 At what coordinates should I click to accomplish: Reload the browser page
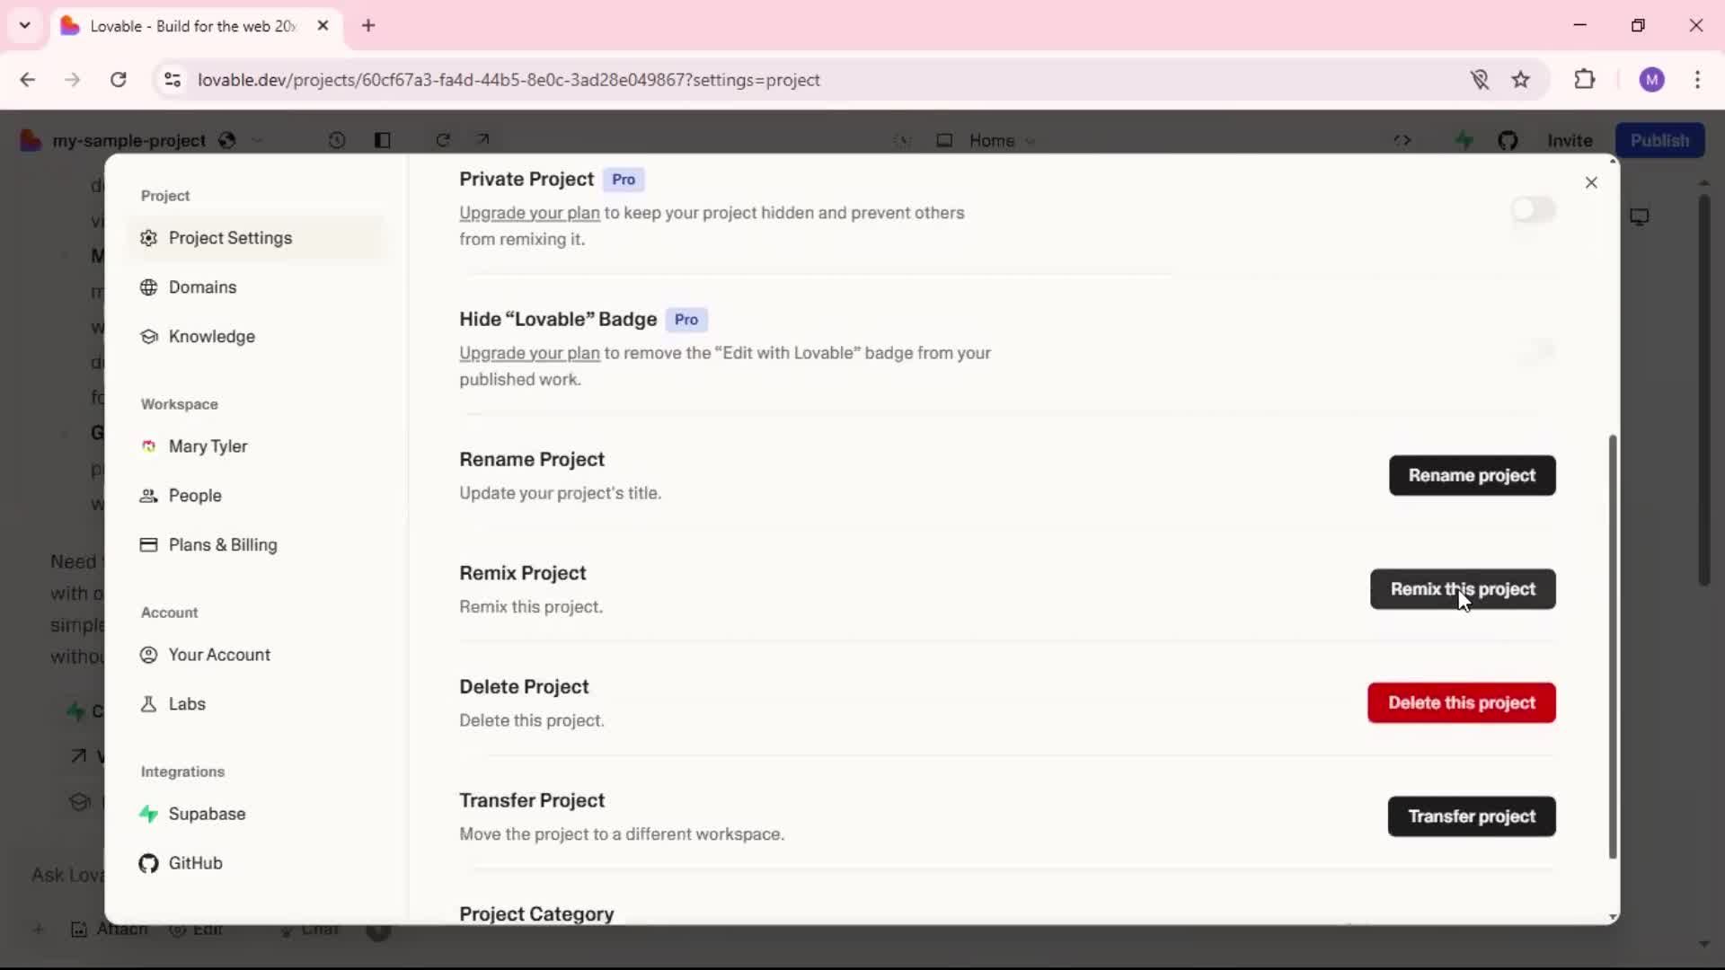(x=118, y=80)
